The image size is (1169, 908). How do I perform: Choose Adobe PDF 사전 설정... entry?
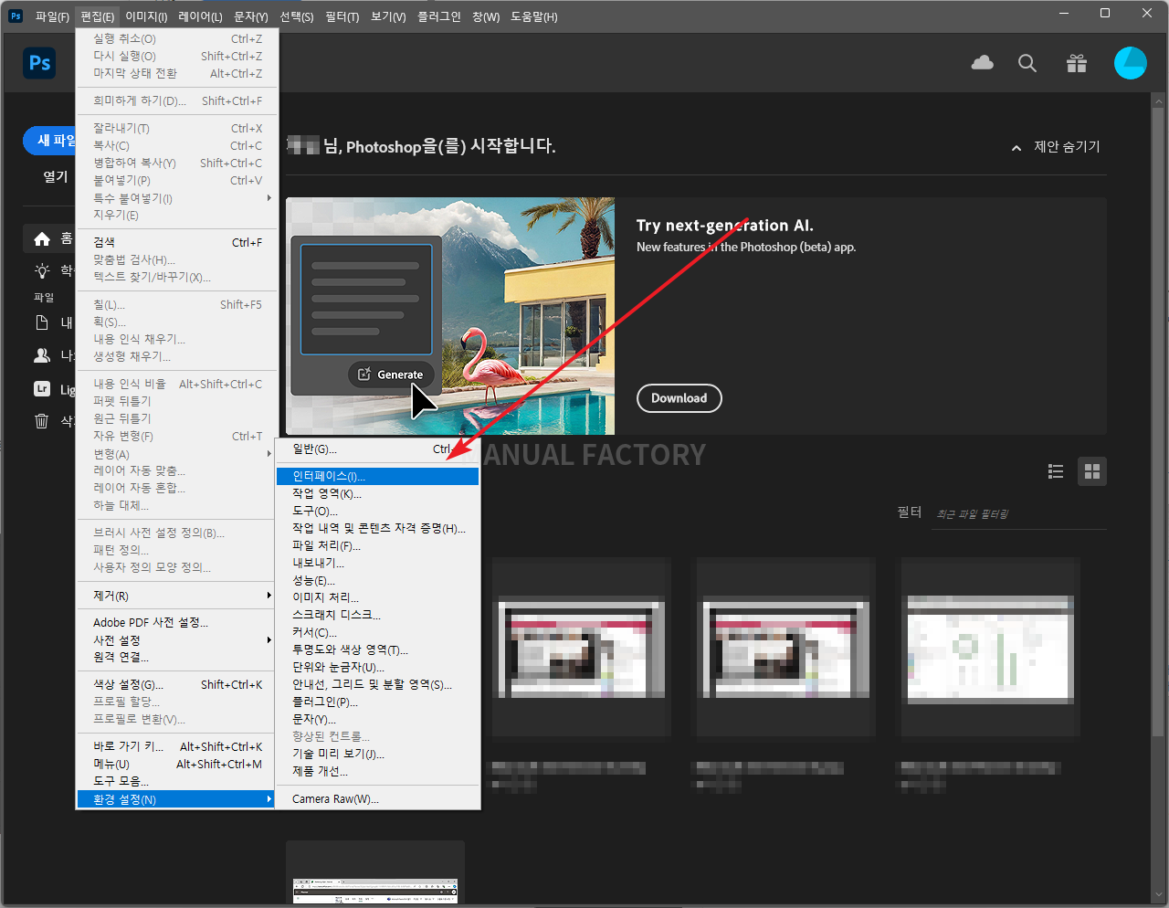pyautogui.click(x=176, y=622)
